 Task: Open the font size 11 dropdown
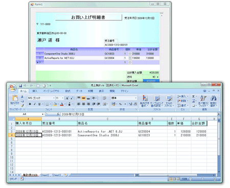(x=63, y=98)
